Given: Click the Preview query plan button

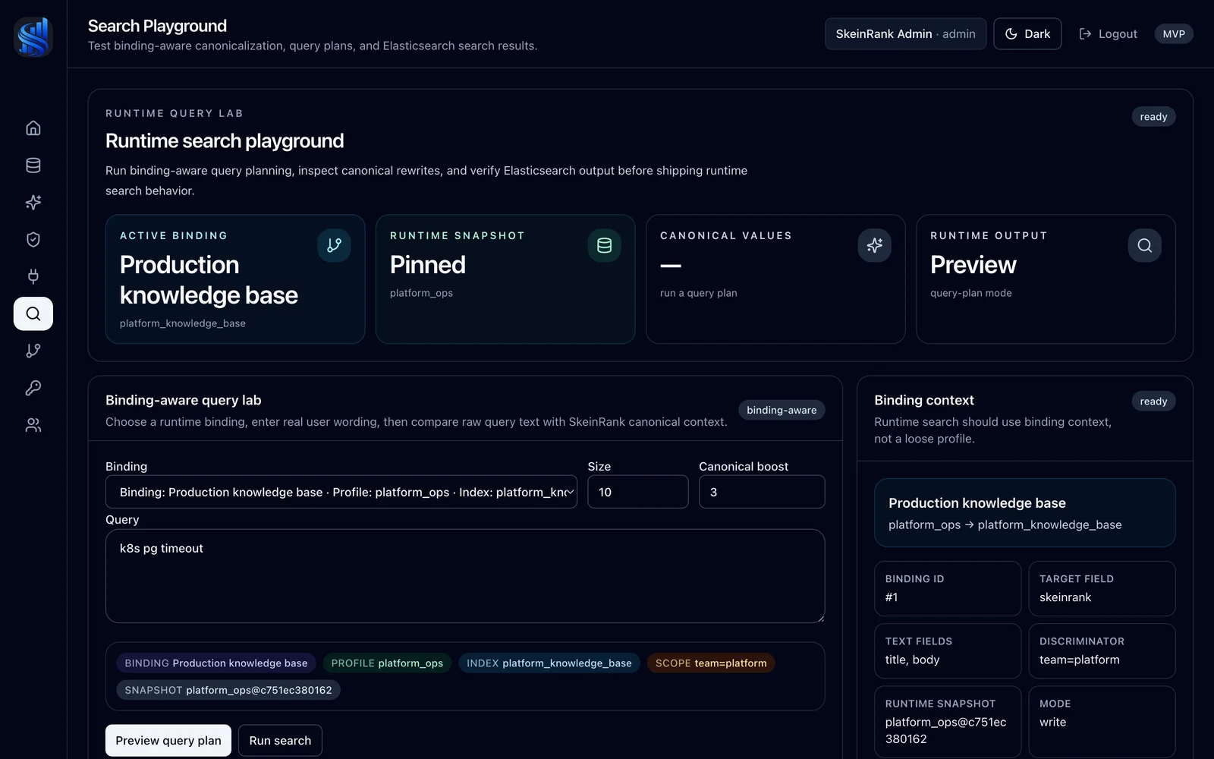Looking at the screenshot, I should point(168,741).
